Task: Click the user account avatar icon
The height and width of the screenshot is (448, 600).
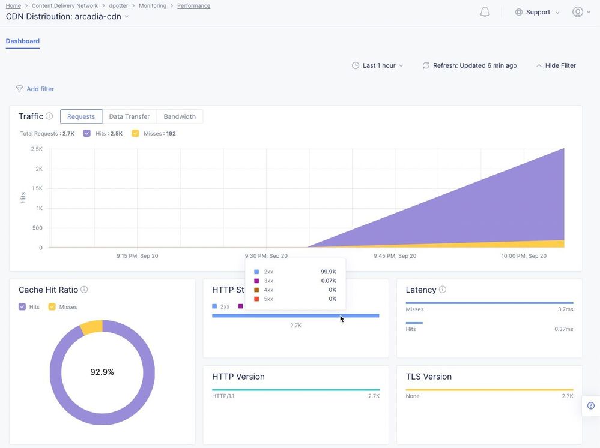Action: [x=578, y=12]
